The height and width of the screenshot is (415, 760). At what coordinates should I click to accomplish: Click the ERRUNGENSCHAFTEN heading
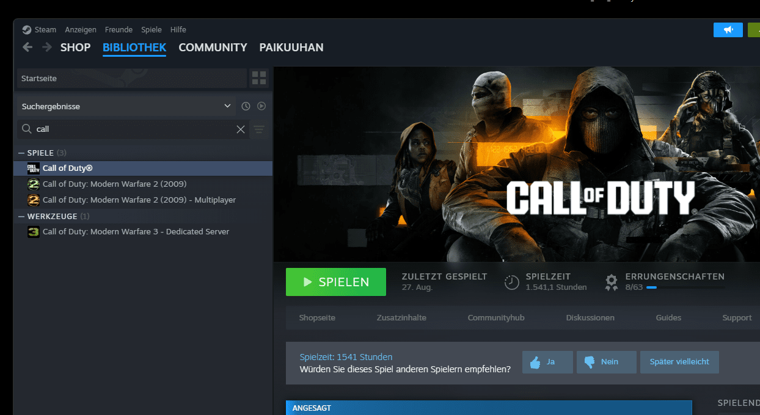click(675, 276)
